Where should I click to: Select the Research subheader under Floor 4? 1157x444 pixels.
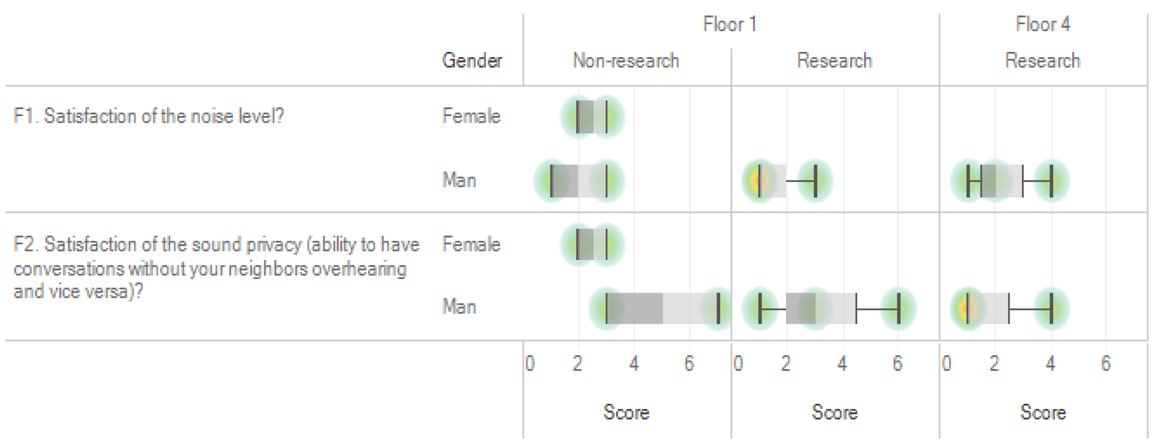[x=1042, y=61]
